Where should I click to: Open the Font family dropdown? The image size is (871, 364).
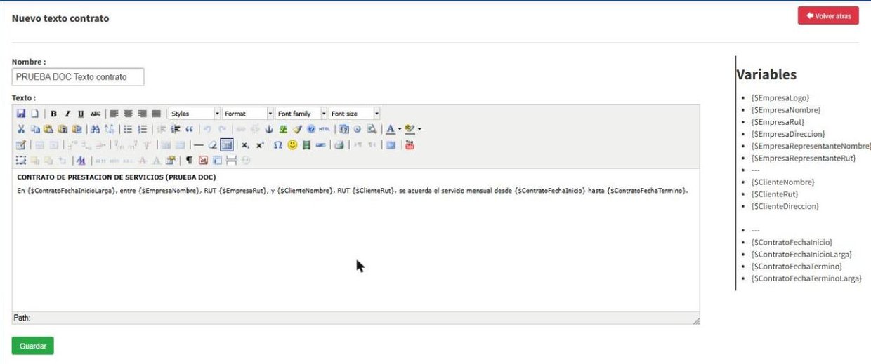pos(301,114)
